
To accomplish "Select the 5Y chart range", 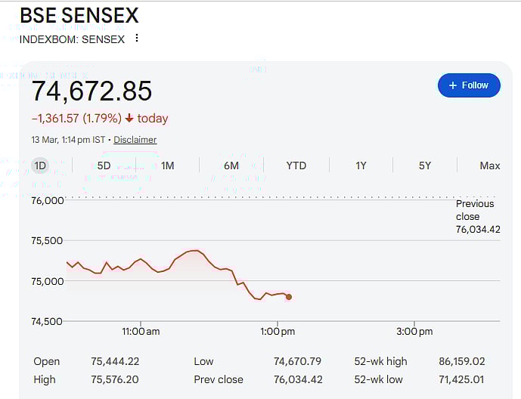I will pos(425,165).
